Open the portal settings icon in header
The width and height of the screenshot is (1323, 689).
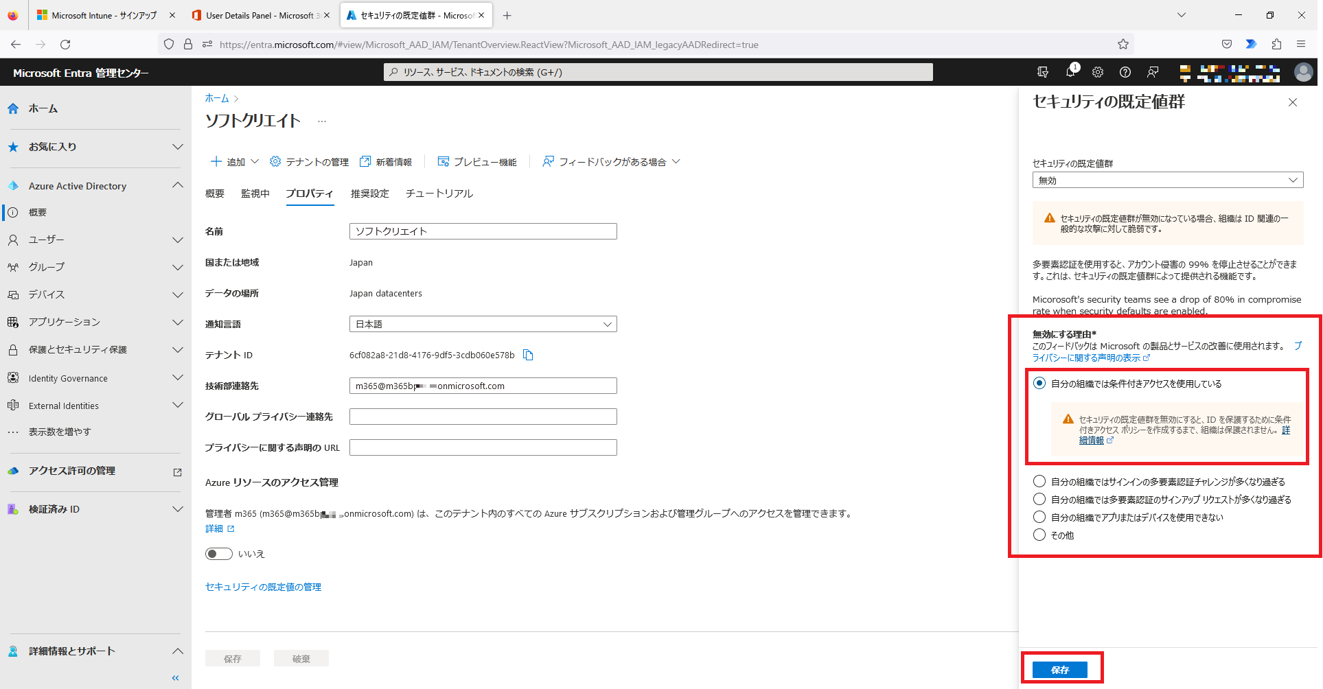[1043, 72]
